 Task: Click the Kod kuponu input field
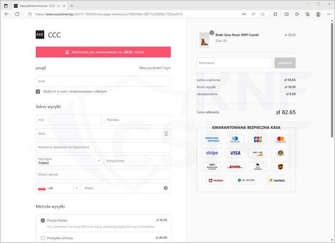click(234, 63)
